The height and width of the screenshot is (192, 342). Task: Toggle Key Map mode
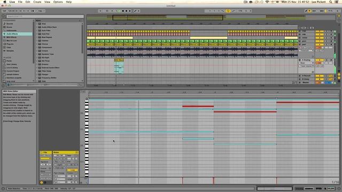point(314,11)
